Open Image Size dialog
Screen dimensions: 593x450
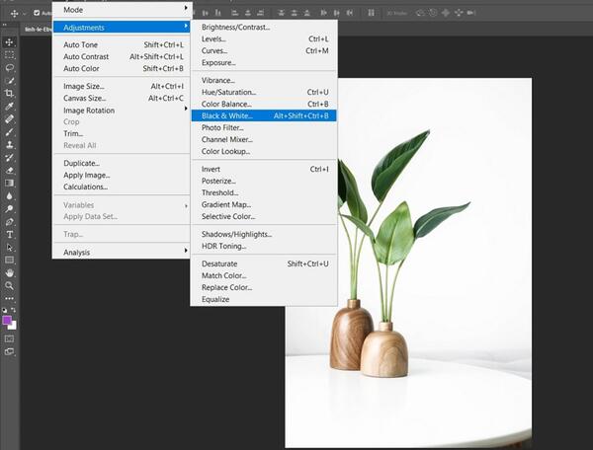[123, 86]
